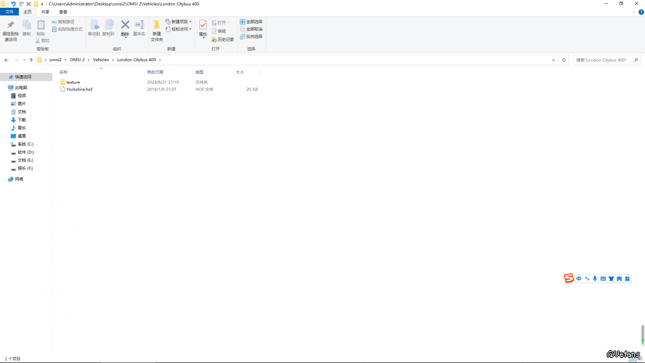Open 历史记录 (History)

(223, 40)
